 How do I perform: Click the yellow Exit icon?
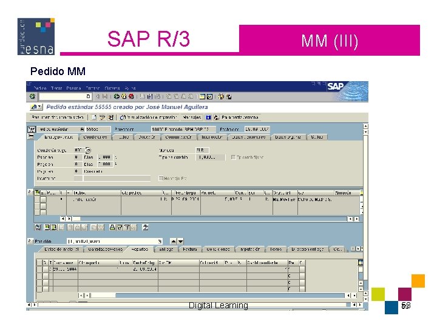(124, 96)
